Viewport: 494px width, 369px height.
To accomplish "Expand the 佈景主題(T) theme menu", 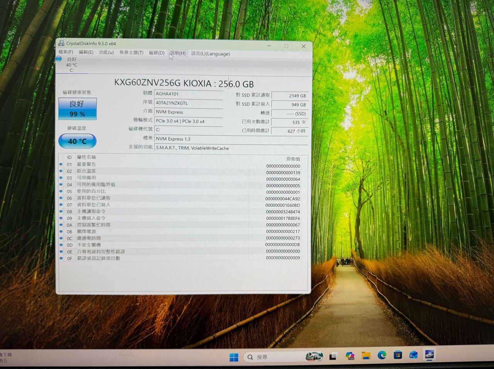I will (131, 53).
